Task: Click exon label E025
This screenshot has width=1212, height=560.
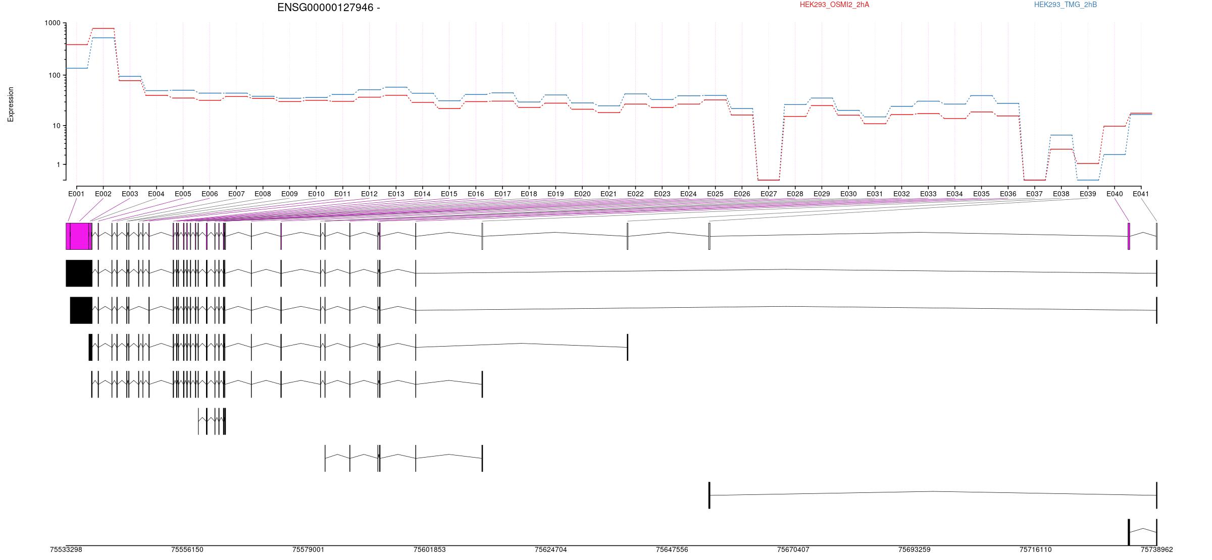Action: pos(715,194)
